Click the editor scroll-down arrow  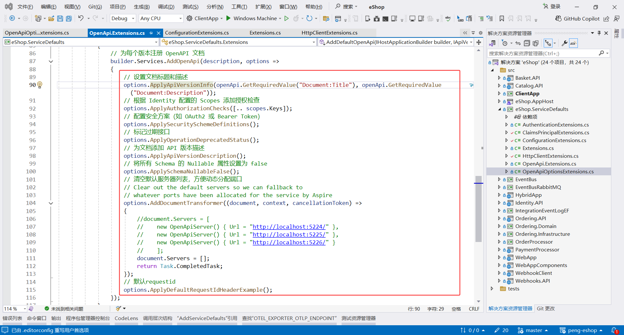478,301
